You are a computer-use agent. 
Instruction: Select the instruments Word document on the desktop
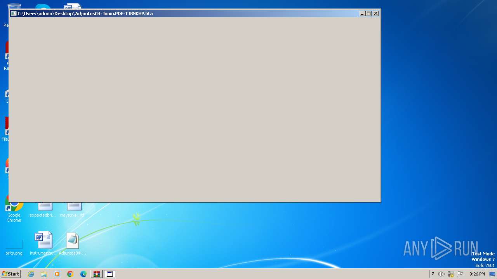[x=43, y=243]
